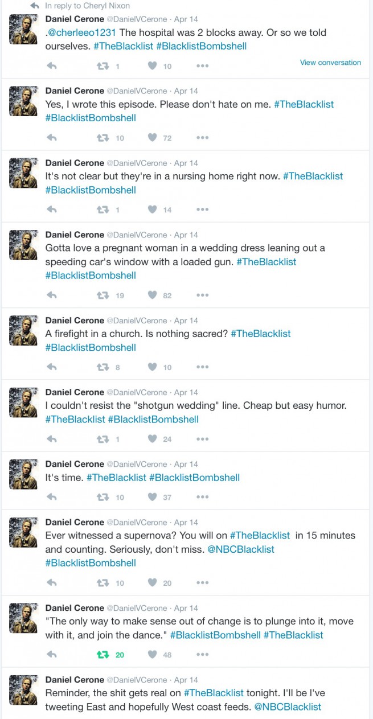The height and width of the screenshot is (719, 373).
Task: Like the supernova tweet
Action: [152, 582]
